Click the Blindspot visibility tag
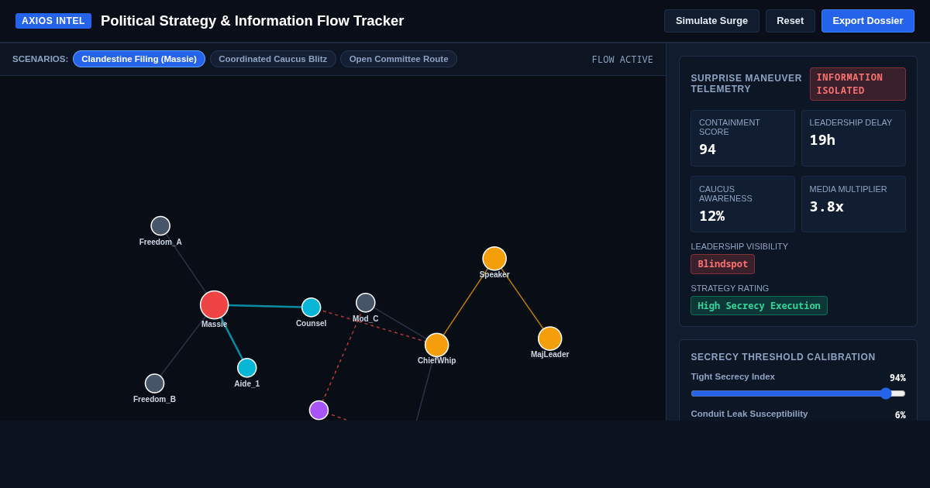930x488 pixels. coord(723,264)
